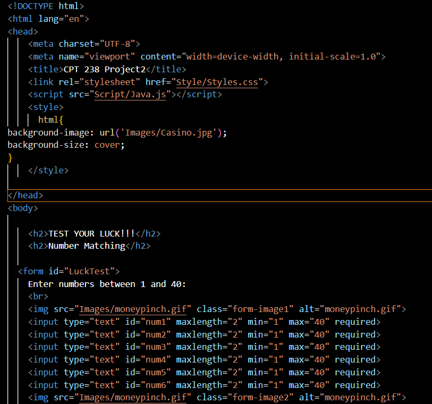432x404 pixels.
Task: Click the title text CPT 238 Project2
Action: click(104, 69)
